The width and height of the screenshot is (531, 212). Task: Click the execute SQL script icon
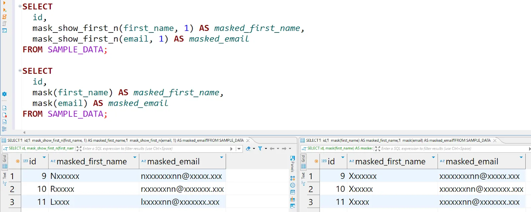[5, 17]
